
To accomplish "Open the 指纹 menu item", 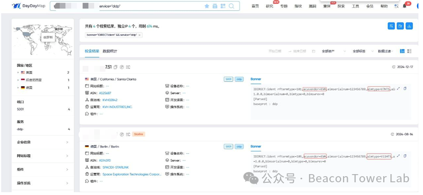I will [x=298, y=6].
